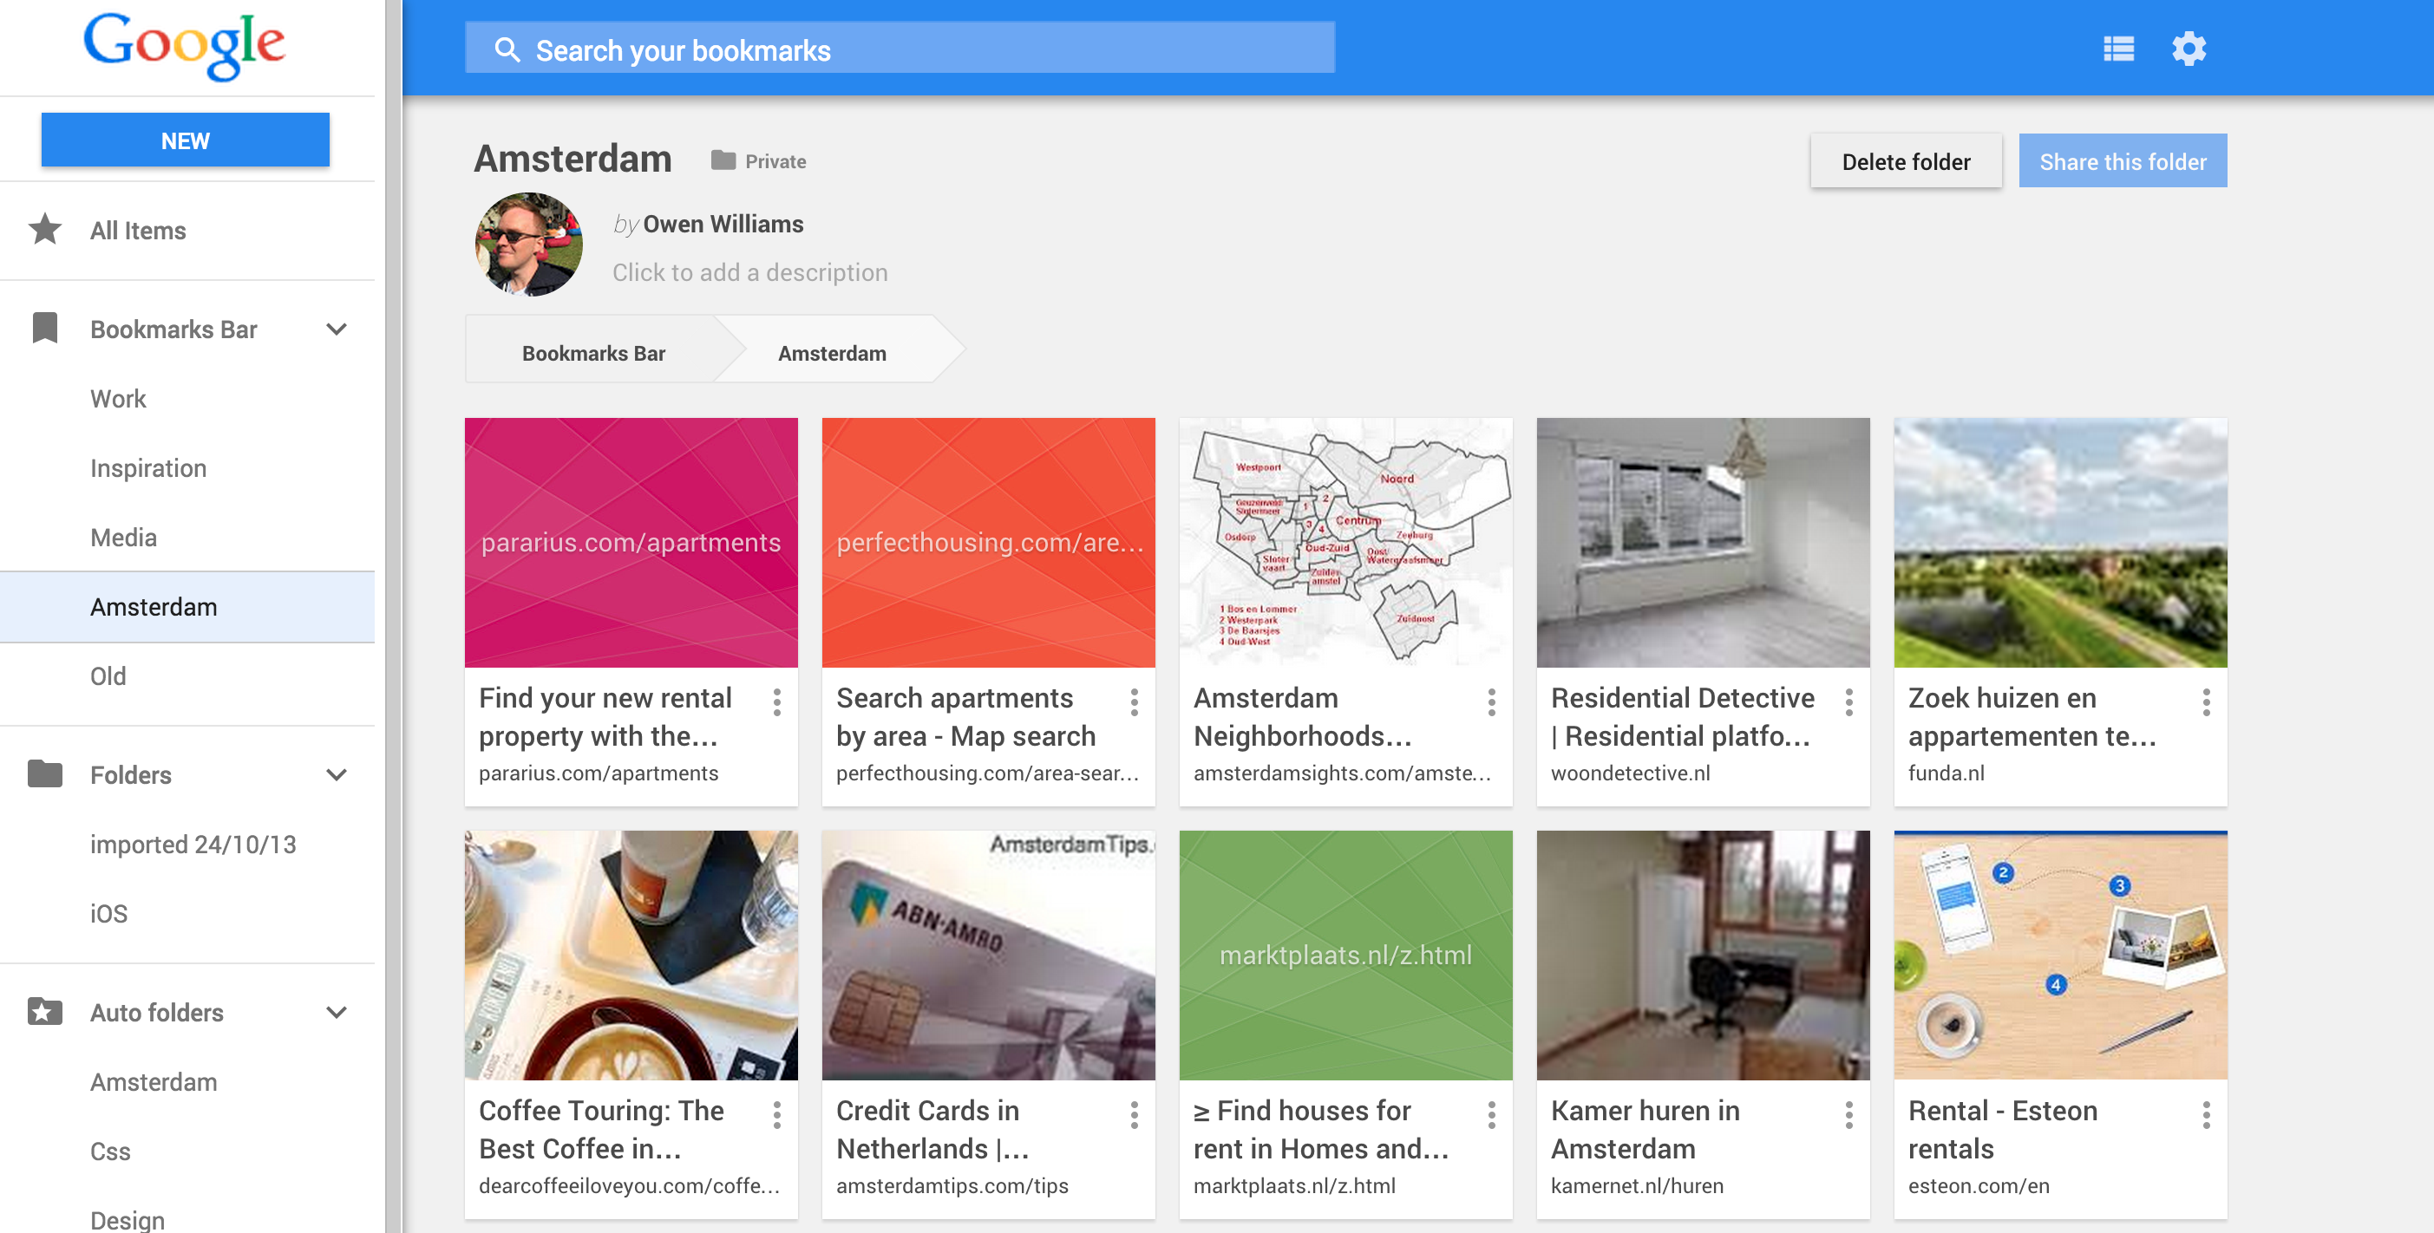Select the Amsterdam item in sidebar

click(153, 605)
